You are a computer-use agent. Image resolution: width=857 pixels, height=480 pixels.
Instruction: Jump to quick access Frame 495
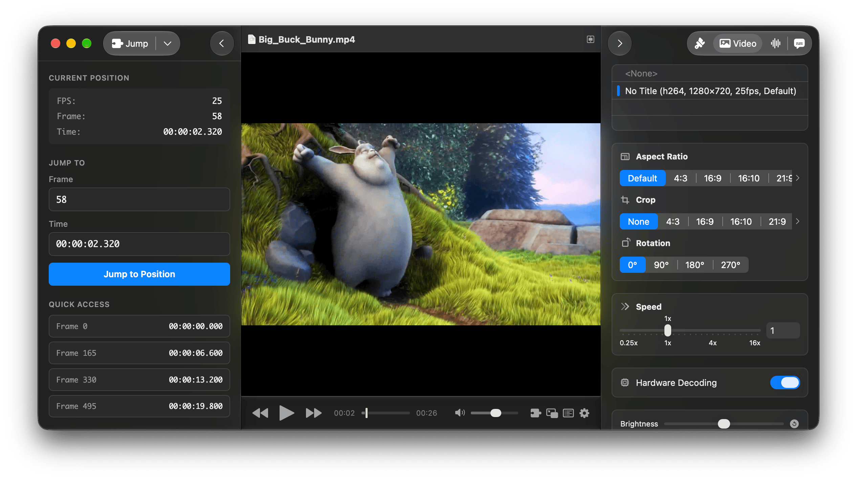point(139,406)
